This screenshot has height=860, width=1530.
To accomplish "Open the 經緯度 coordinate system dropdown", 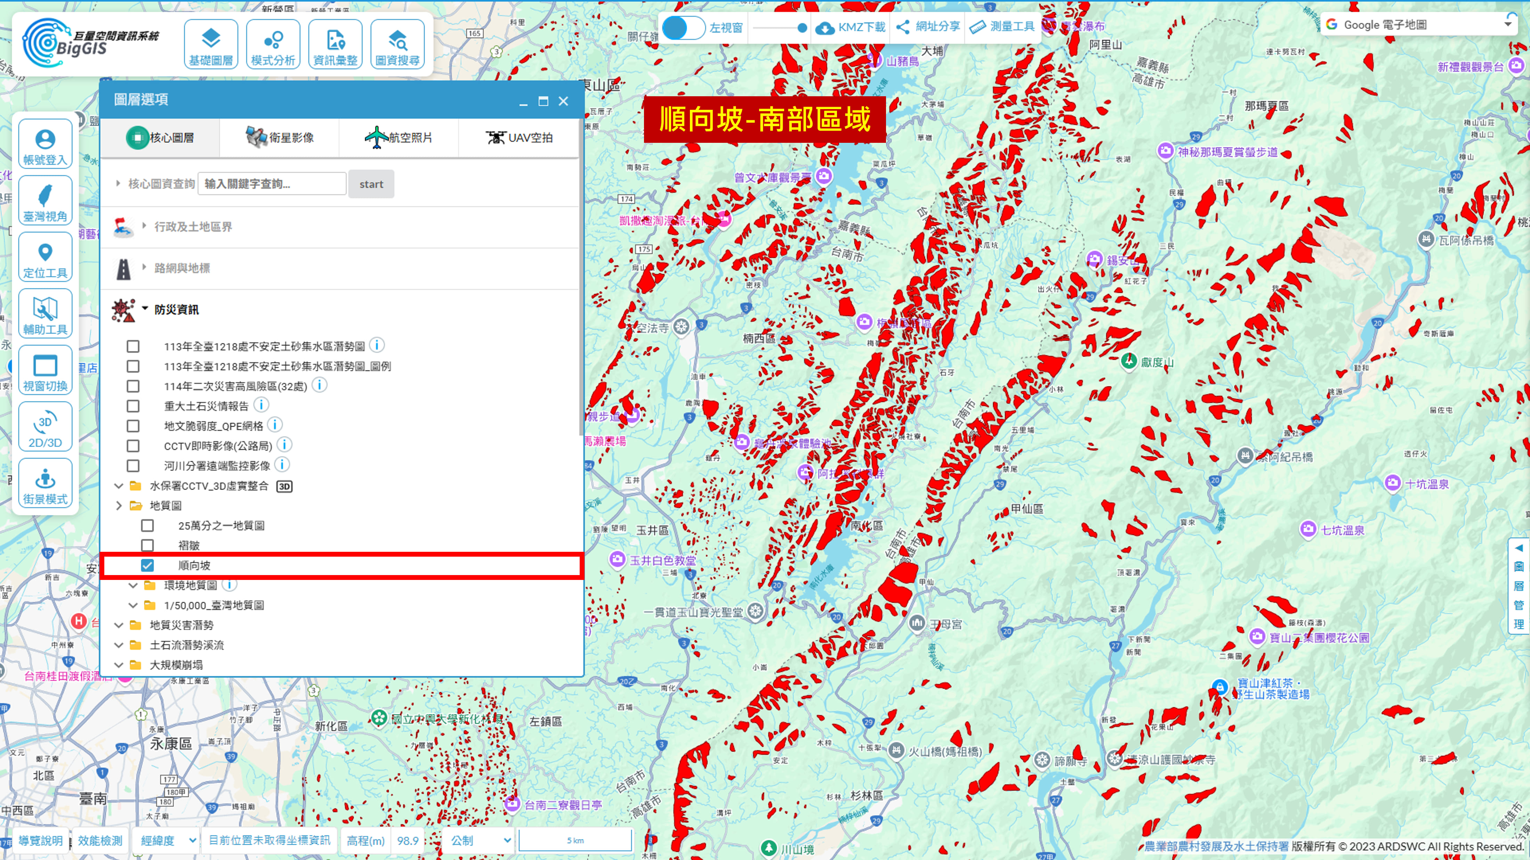I will click(x=167, y=841).
